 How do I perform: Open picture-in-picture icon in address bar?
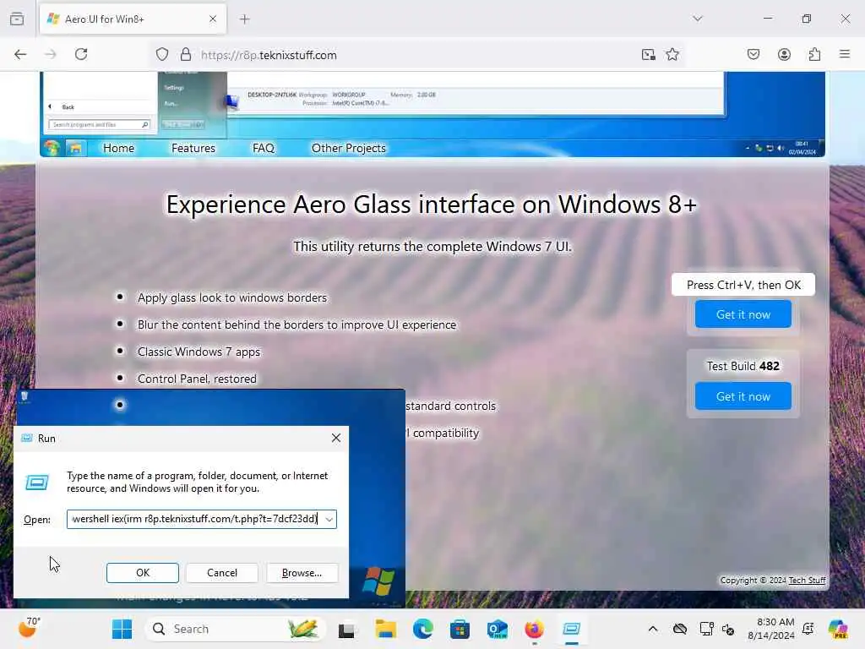tap(648, 55)
